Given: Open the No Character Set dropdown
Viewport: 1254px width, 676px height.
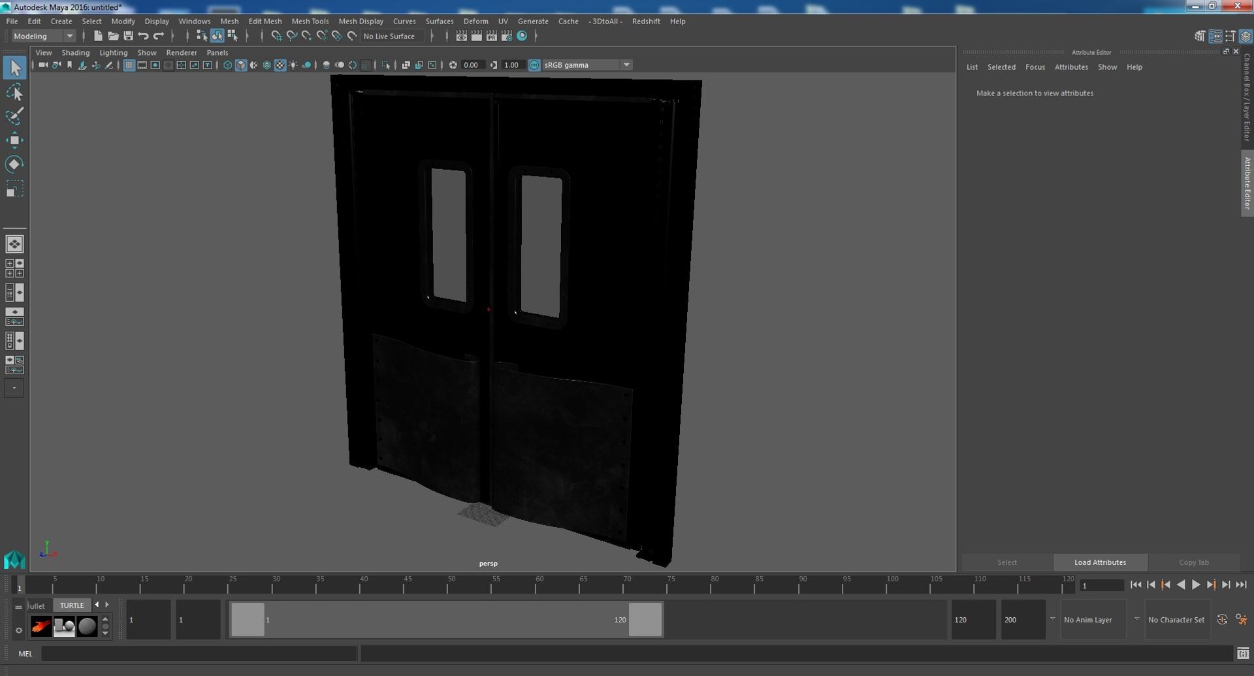Looking at the screenshot, I should 1176,620.
